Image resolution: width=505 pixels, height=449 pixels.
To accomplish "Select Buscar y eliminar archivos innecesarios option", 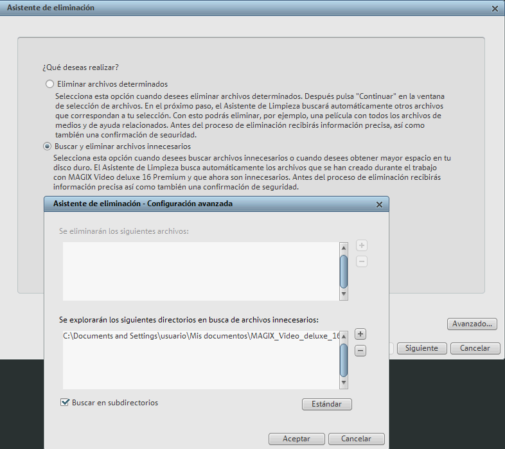I will pos(48,147).
